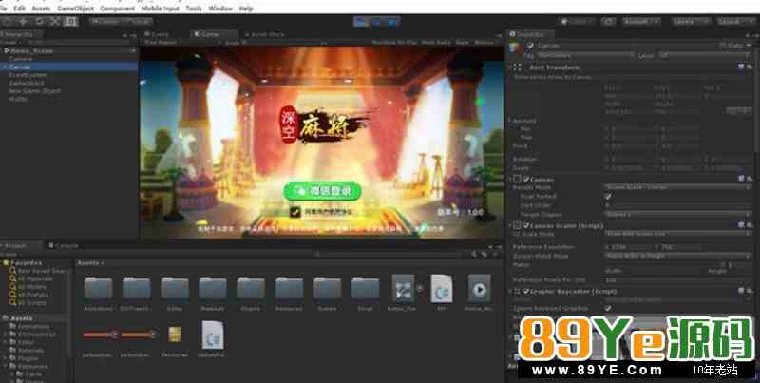The height and width of the screenshot is (383, 760).
Task: Open the GameObject menu
Action: (75, 9)
